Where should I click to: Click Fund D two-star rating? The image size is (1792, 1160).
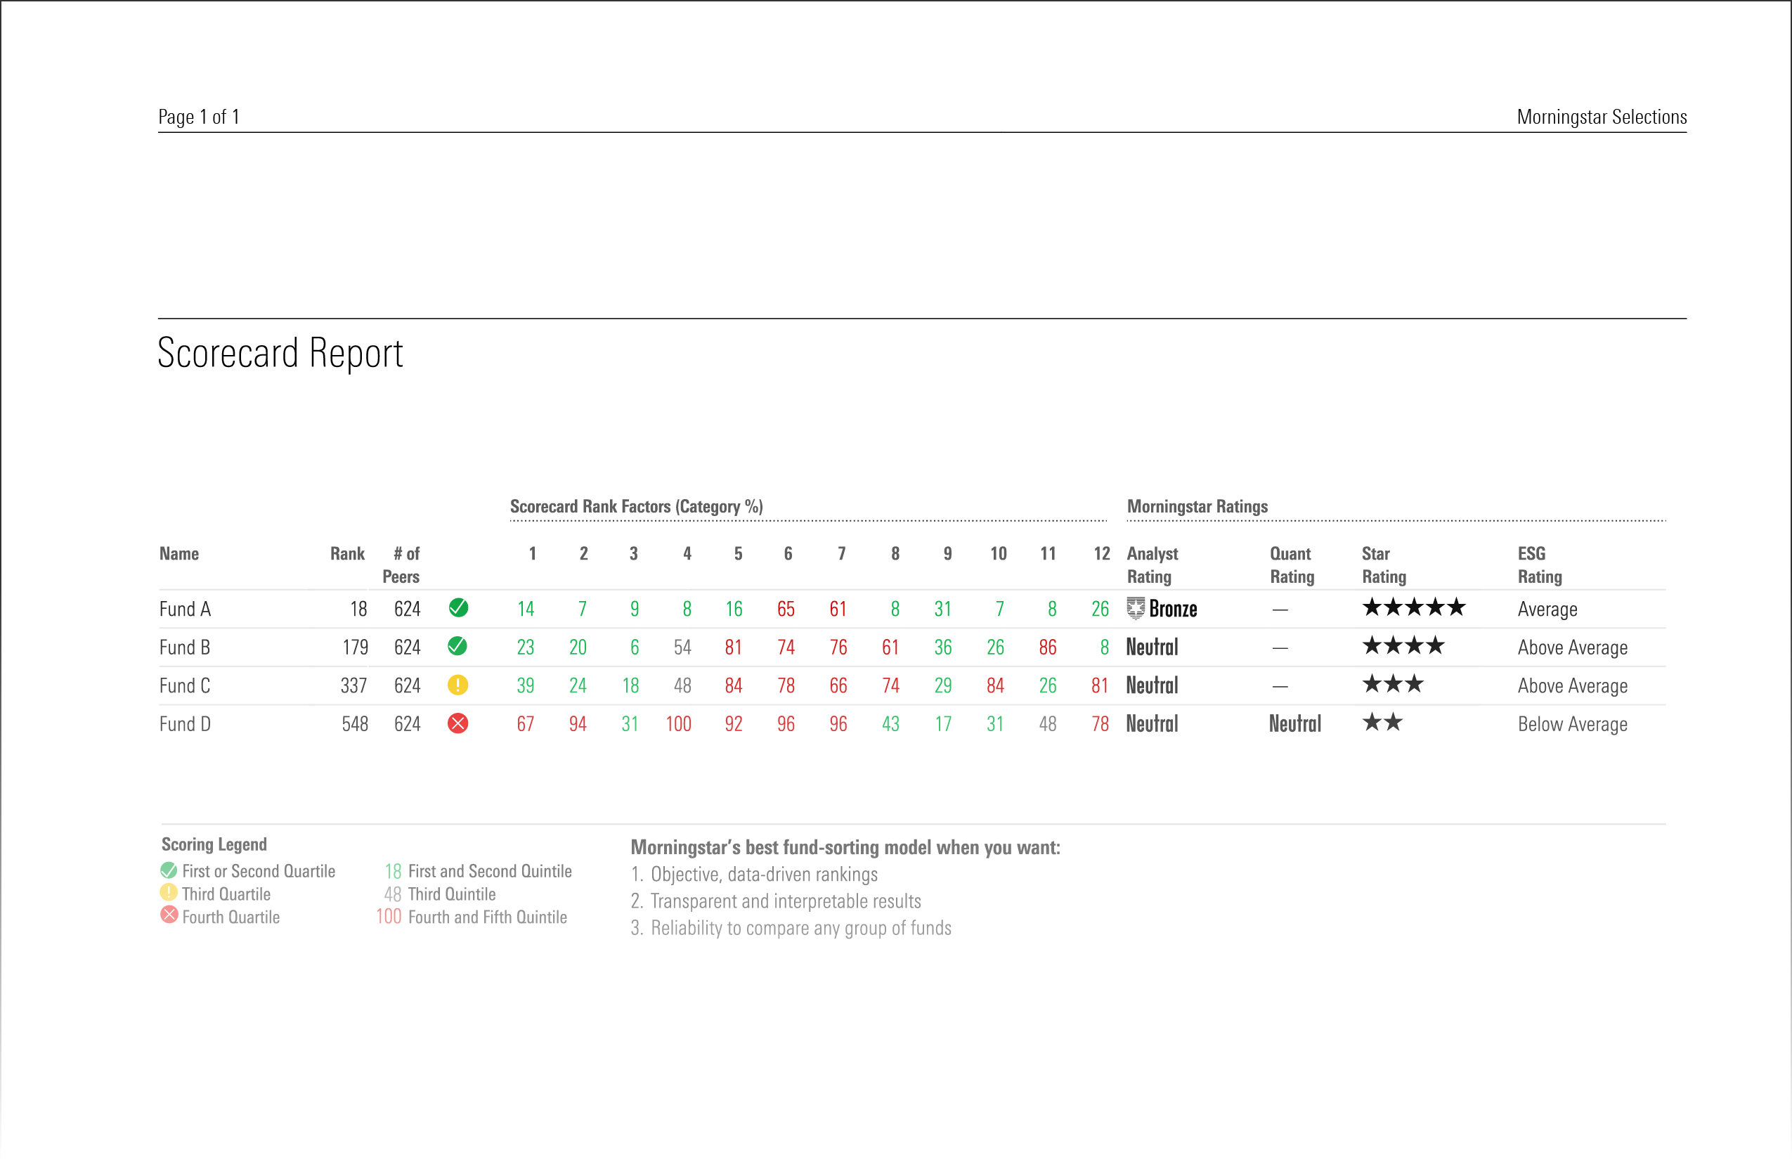point(1382,723)
